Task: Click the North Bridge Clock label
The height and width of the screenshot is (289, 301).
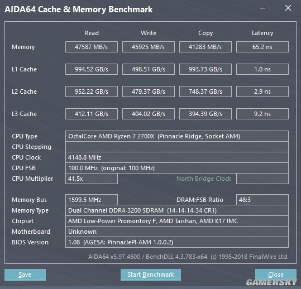Action: (204, 179)
